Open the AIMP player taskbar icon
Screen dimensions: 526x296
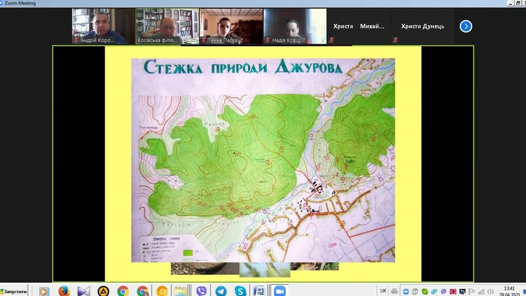point(103,291)
